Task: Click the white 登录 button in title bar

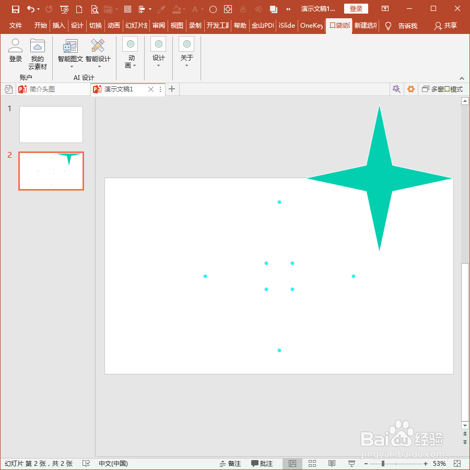Action: pos(356,9)
